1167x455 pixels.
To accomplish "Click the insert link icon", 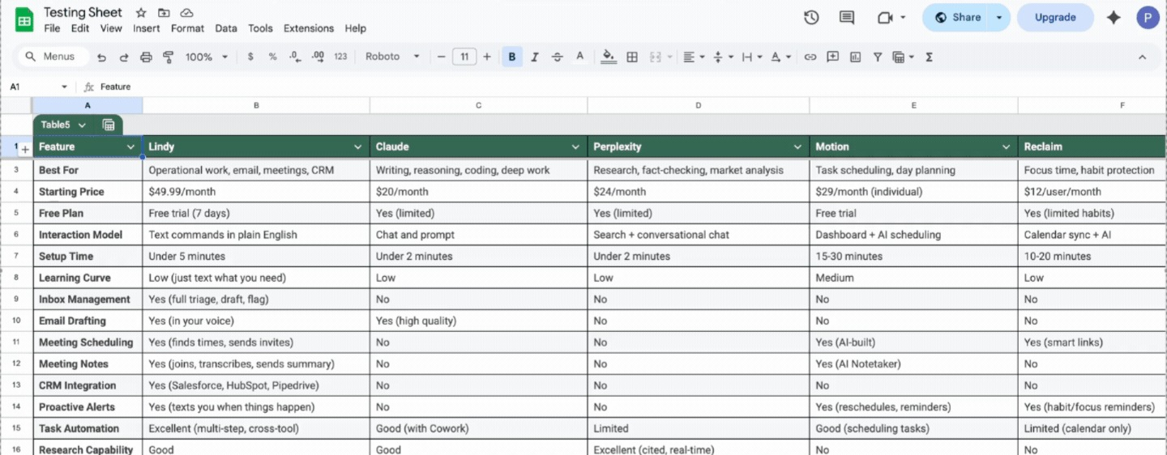I will click(x=810, y=57).
